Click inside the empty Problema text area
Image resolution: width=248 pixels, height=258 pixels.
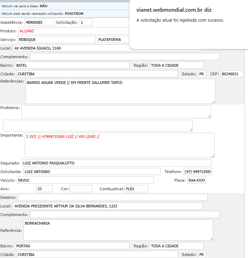pyautogui.click(x=116, y=112)
